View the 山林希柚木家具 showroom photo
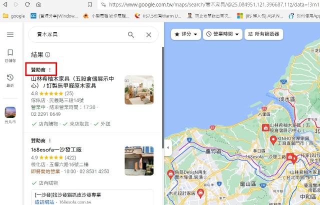This screenshot has width=320, height=205. click(139, 90)
